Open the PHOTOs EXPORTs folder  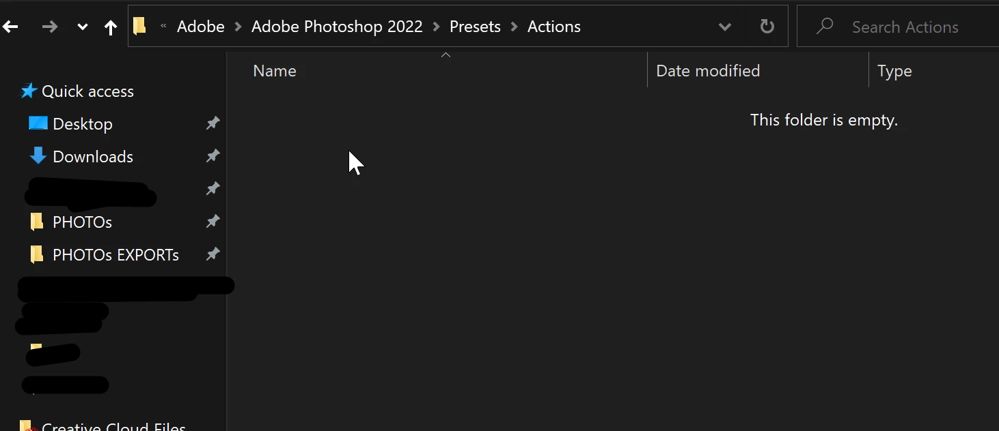[x=115, y=255]
